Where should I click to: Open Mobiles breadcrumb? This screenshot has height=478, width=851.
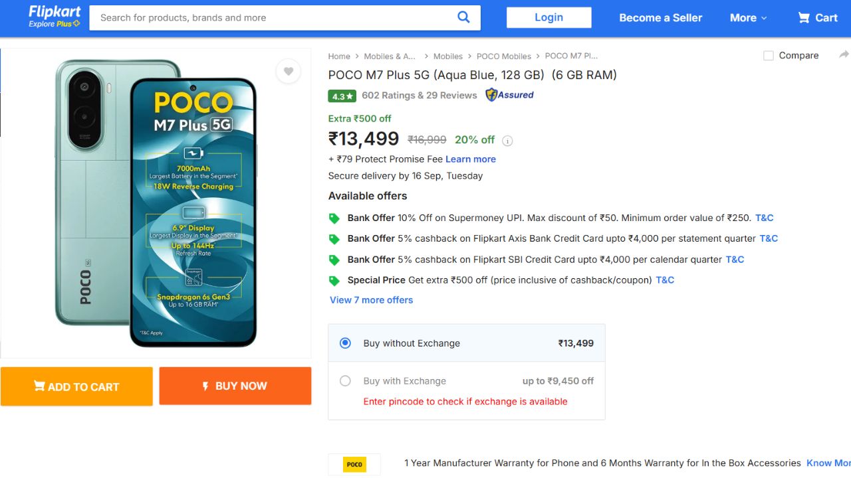pyautogui.click(x=448, y=56)
